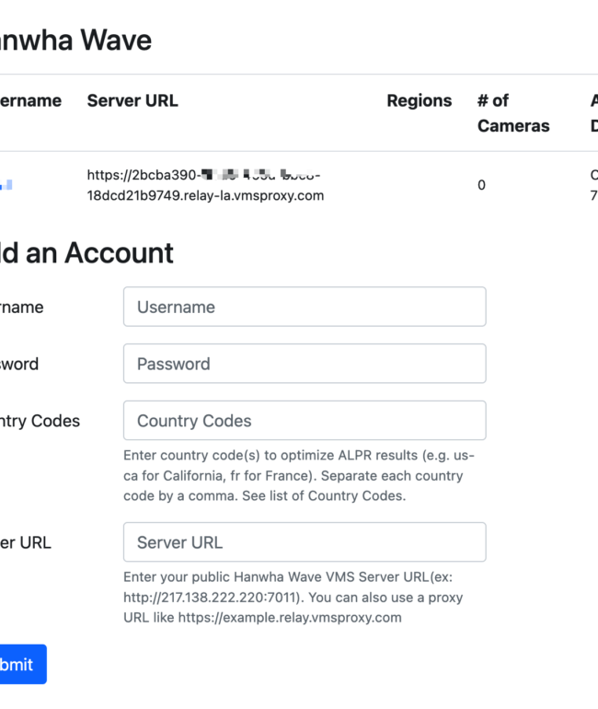Focus the Password input field
The width and height of the screenshot is (598, 709).
305,364
